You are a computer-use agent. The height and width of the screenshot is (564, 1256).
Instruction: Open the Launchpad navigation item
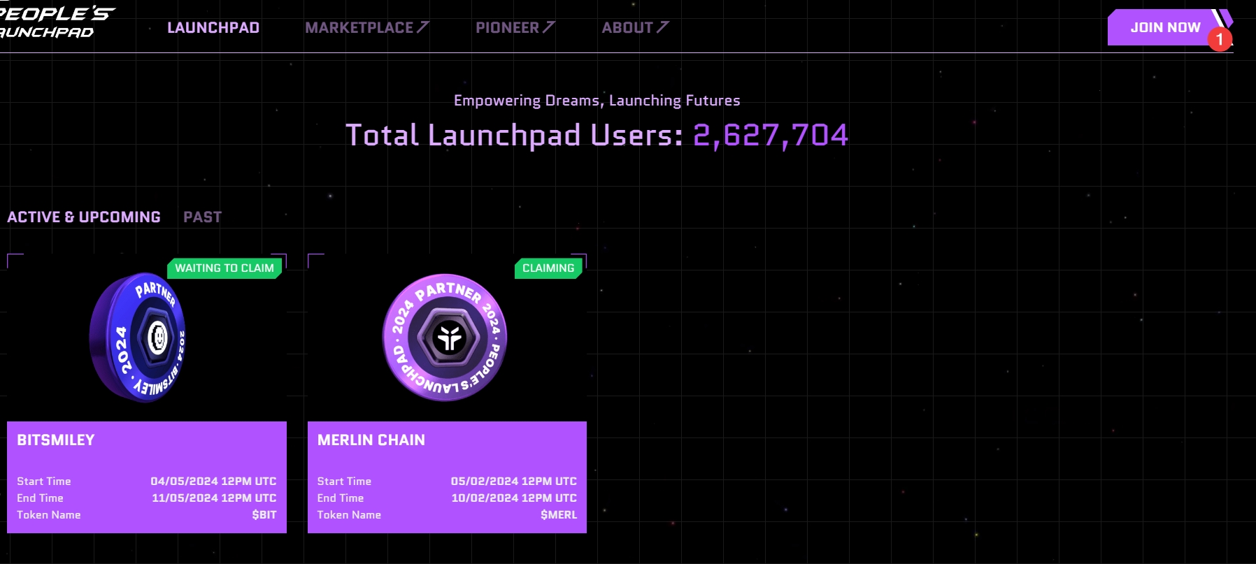click(213, 28)
